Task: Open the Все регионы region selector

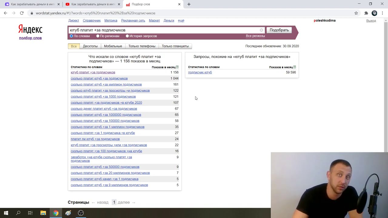Action: [x=255, y=36]
